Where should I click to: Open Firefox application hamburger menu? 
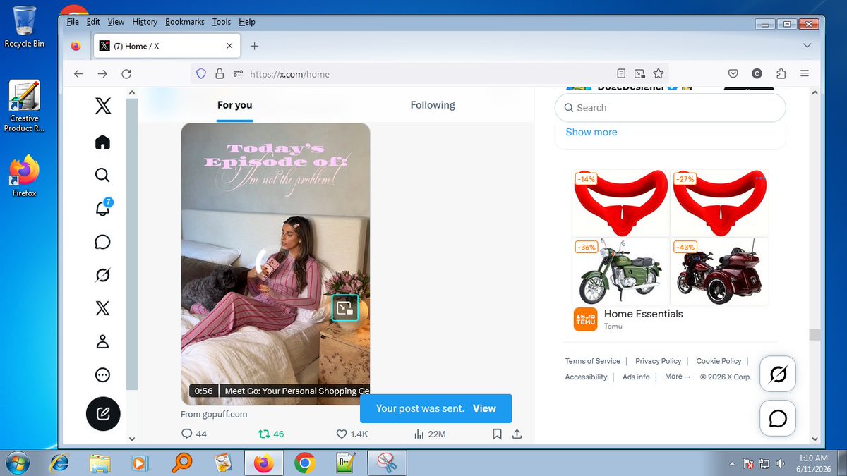(805, 73)
